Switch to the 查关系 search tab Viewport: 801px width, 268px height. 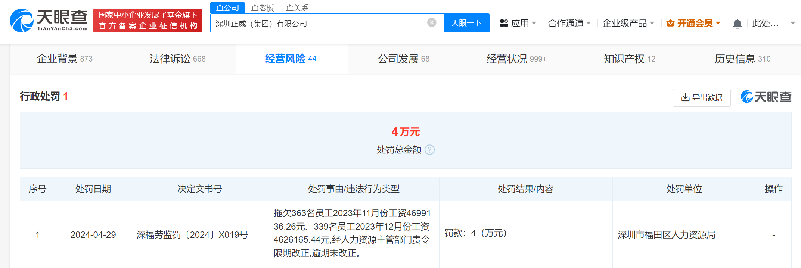297,8
